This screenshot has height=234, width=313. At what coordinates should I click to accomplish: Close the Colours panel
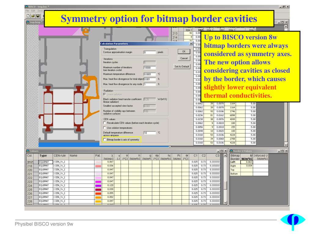[x=225, y=151]
